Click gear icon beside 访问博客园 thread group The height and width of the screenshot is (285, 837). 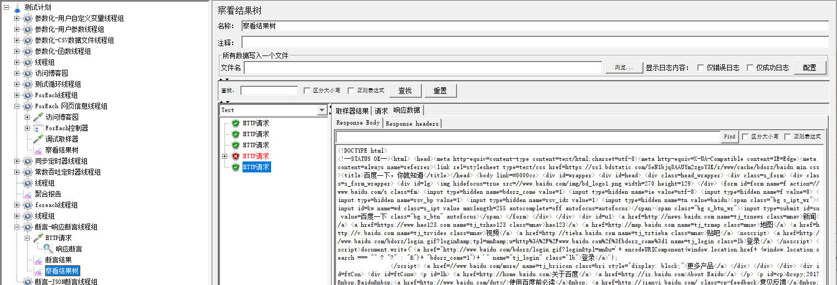tap(27, 73)
